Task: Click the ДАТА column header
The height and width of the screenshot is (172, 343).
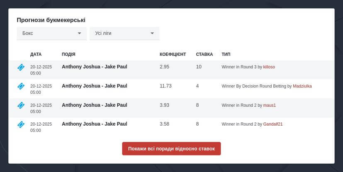Action: tap(36, 54)
